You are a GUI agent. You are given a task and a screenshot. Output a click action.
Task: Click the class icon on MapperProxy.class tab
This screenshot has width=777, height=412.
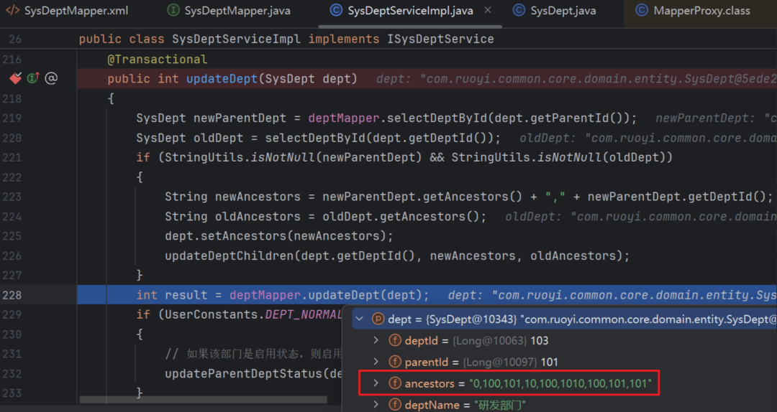click(642, 10)
